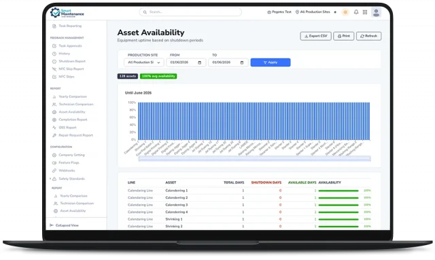The width and height of the screenshot is (435, 260).
Task: Click the Available Days column header
Action: pos(302,183)
